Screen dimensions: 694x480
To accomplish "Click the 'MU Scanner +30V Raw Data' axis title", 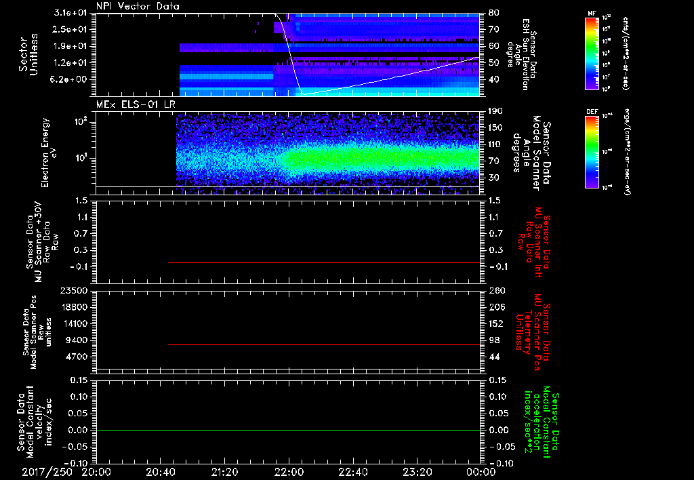I will (42, 242).
